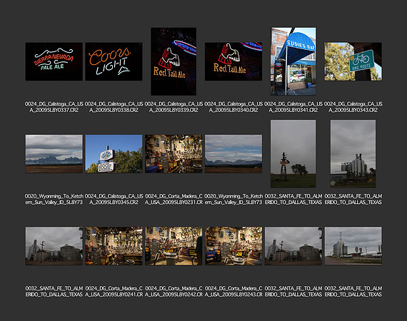
Task: Select the mountain thumbnail under heavy gray clouds
Action: (x=54, y=154)
